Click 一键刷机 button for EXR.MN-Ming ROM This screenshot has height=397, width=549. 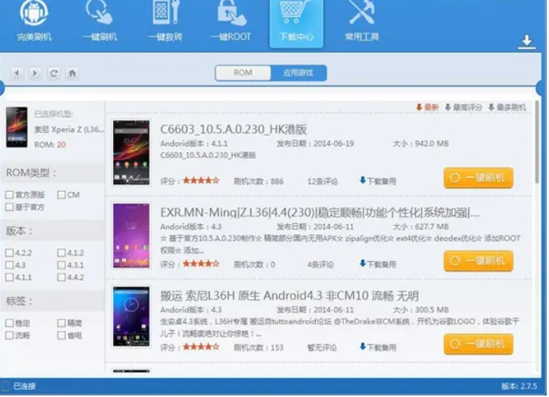(x=478, y=261)
